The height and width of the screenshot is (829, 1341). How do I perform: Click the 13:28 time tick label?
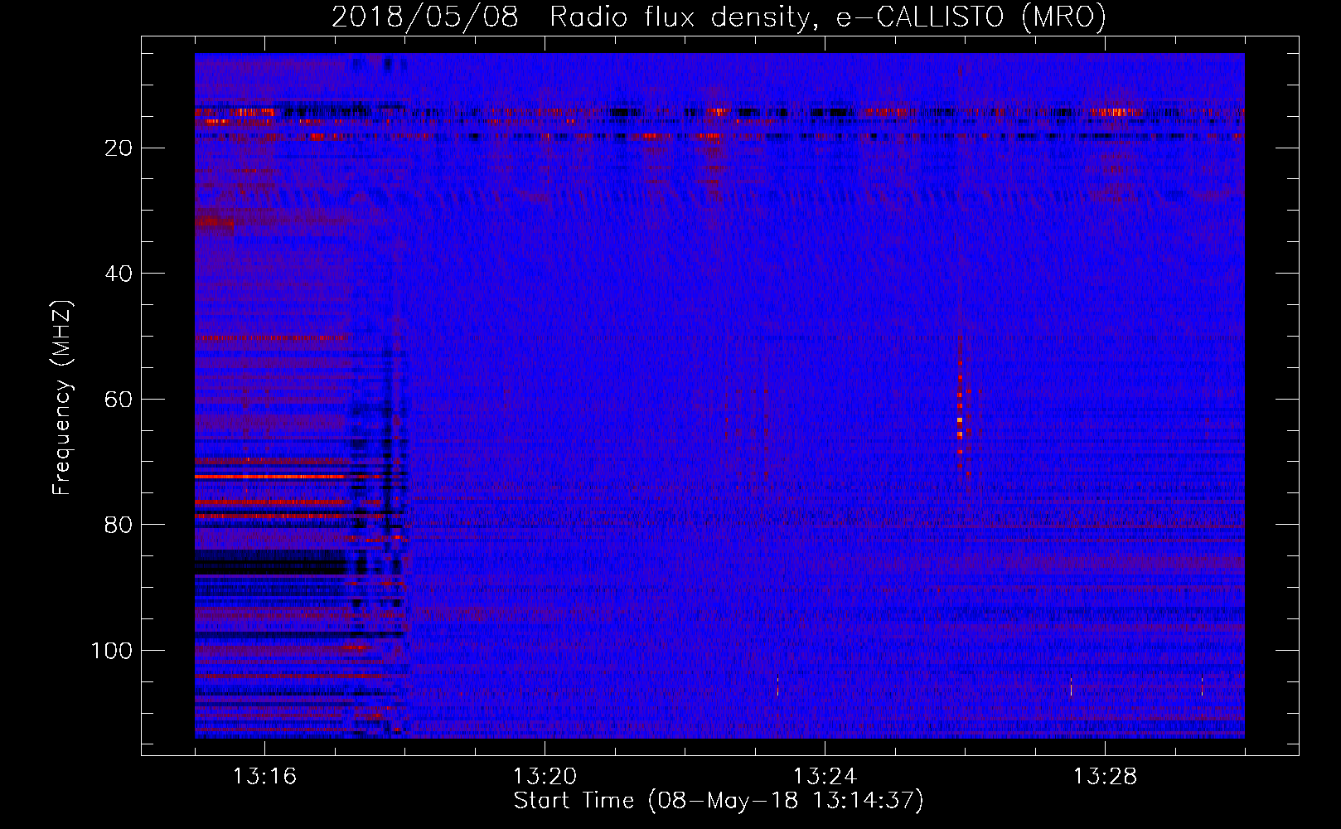1105,777
